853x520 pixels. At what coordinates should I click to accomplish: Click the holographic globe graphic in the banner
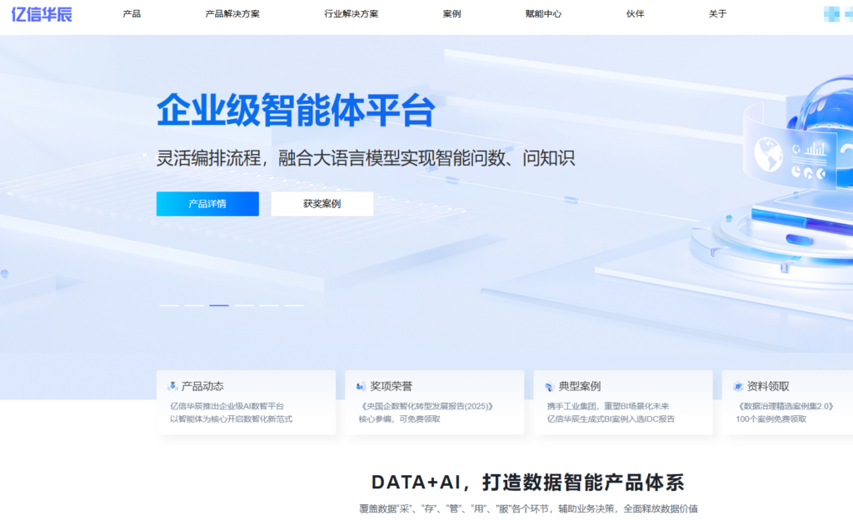click(x=770, y=154)
